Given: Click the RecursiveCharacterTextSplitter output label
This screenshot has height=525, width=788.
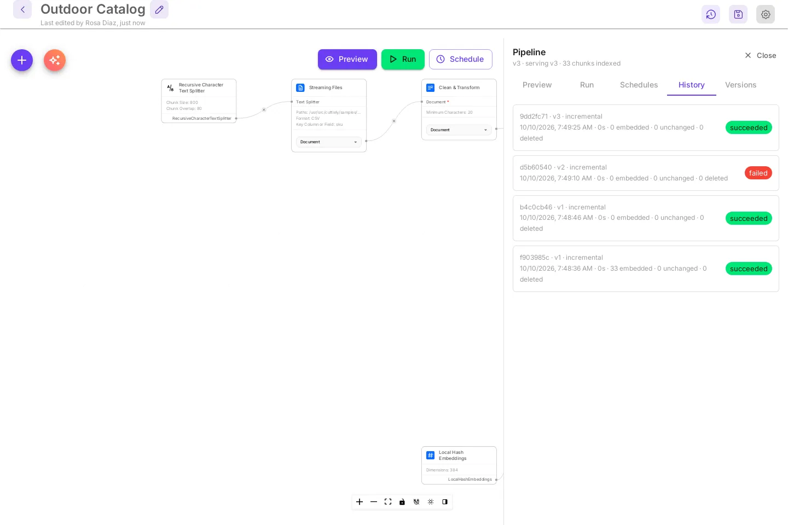Looking at the screenshot, I should 201,118.
